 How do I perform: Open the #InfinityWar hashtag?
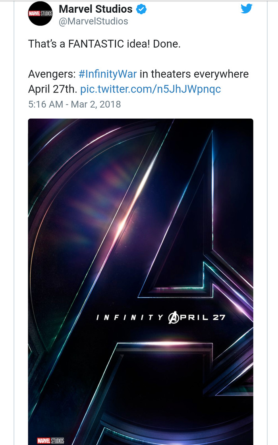click(x=108, y=74)
